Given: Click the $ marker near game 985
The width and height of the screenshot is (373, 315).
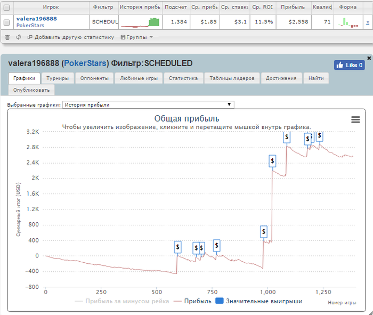Looking at the screenshot, I should pyautogui.click(x=264, y=231).
